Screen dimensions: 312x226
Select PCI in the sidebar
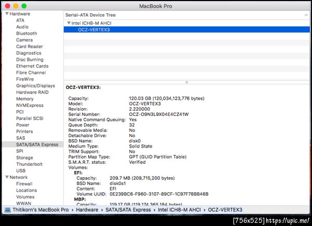[x=20, y=112]
